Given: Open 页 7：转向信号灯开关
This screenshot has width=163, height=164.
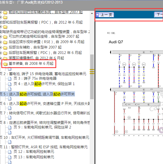Looking at the screenshot, I should coord(45,113).
